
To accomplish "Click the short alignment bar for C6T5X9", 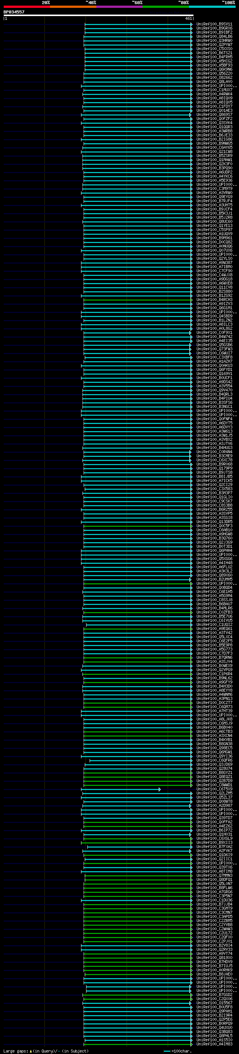I will pos(121,789).
